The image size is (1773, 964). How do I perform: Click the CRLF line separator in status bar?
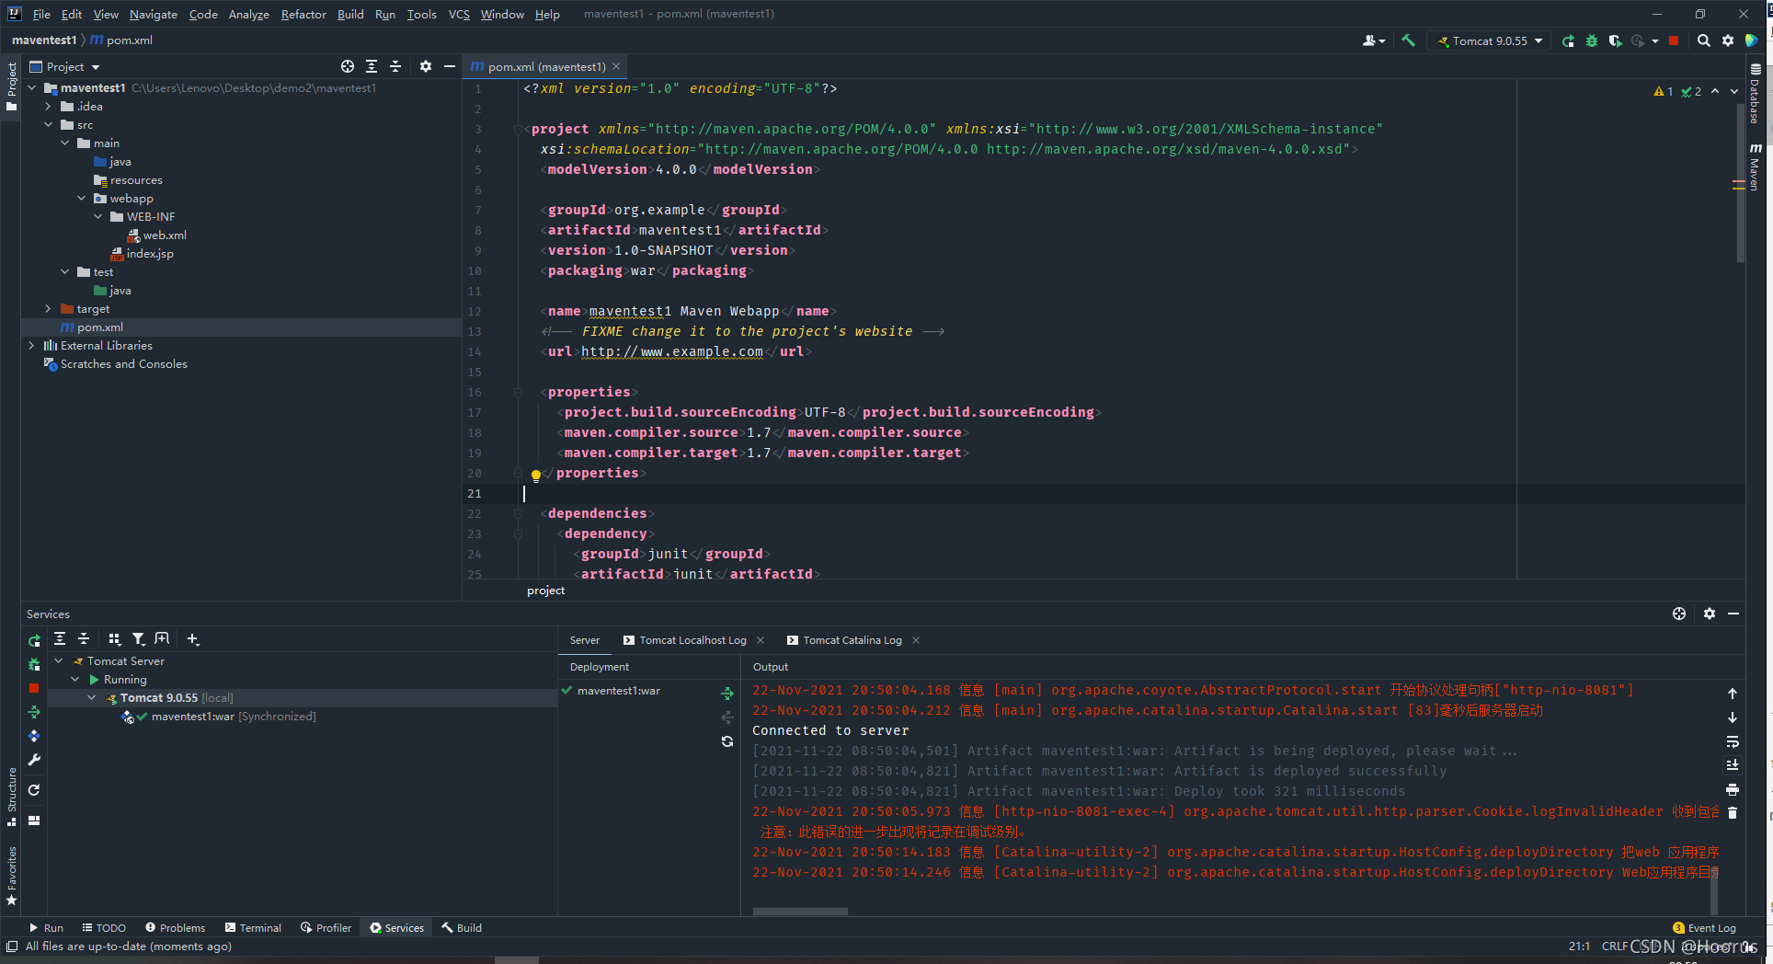pos(1614,946)
